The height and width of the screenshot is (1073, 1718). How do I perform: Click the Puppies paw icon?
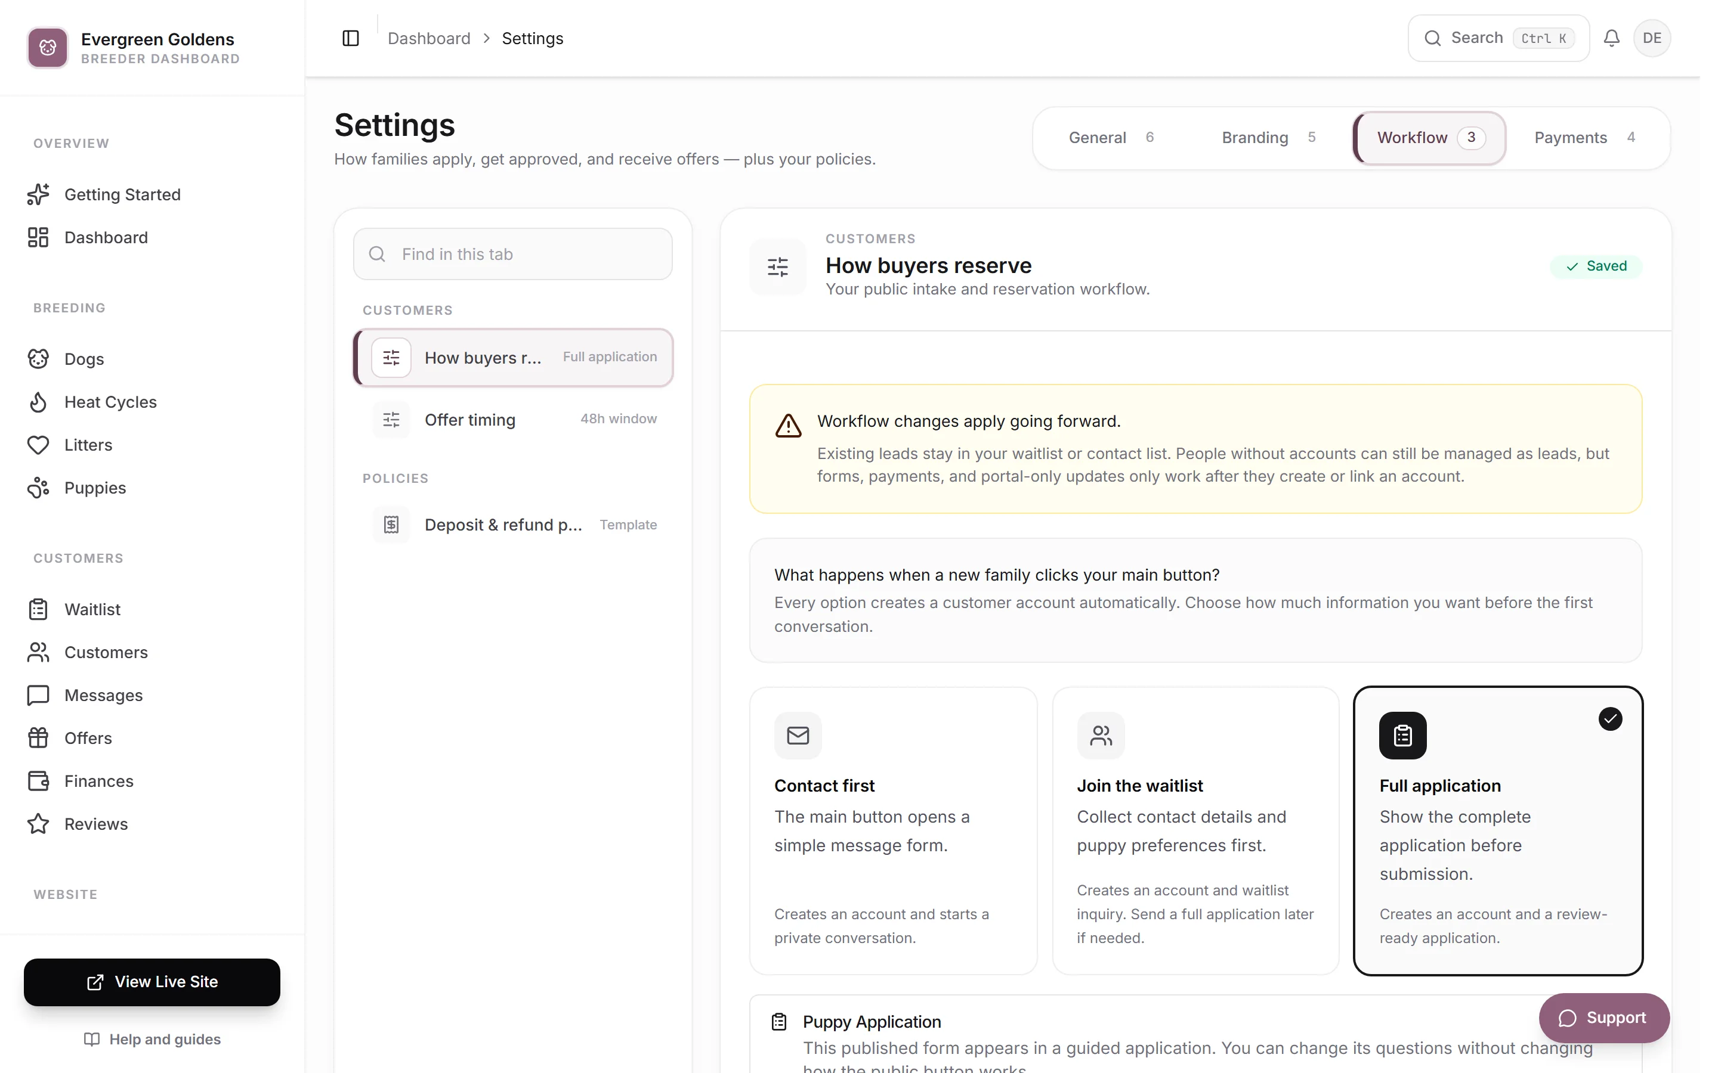[x=38, y=488]
